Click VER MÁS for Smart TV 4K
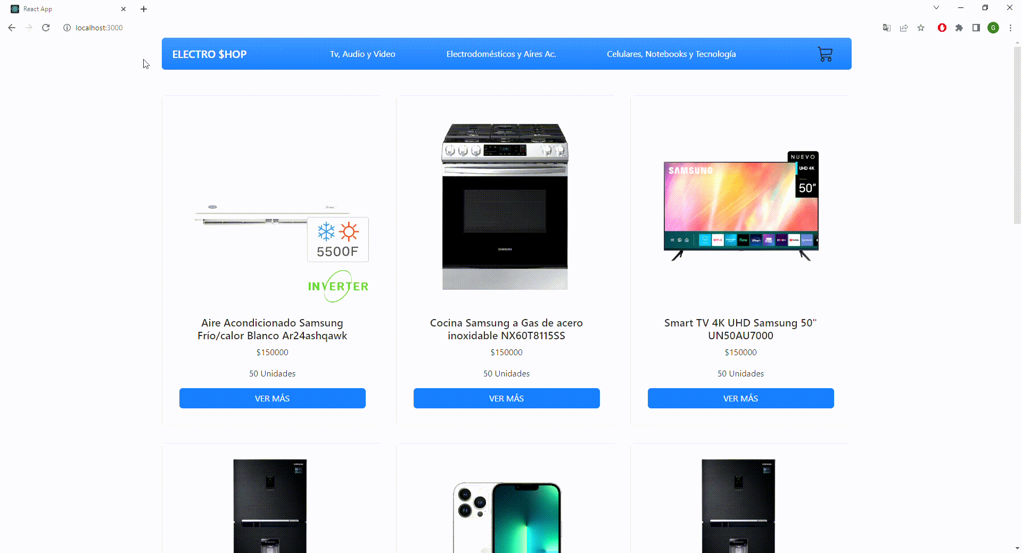This screenshot has height=553, width=1022. coord(741,398)
